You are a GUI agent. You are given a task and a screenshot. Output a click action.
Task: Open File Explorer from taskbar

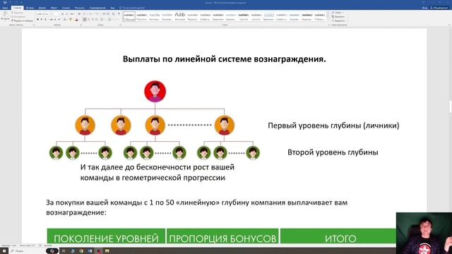tap(107, 251)
